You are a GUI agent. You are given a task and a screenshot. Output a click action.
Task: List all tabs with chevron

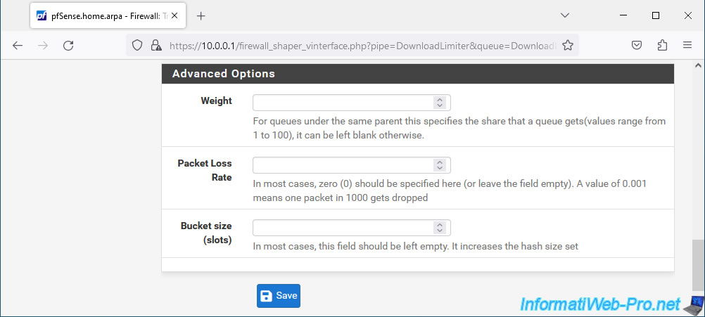tap(565, 15)
